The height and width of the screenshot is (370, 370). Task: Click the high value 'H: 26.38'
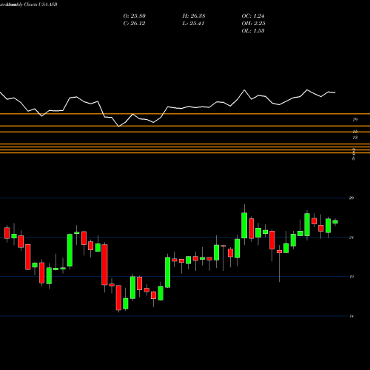[194, 16]
